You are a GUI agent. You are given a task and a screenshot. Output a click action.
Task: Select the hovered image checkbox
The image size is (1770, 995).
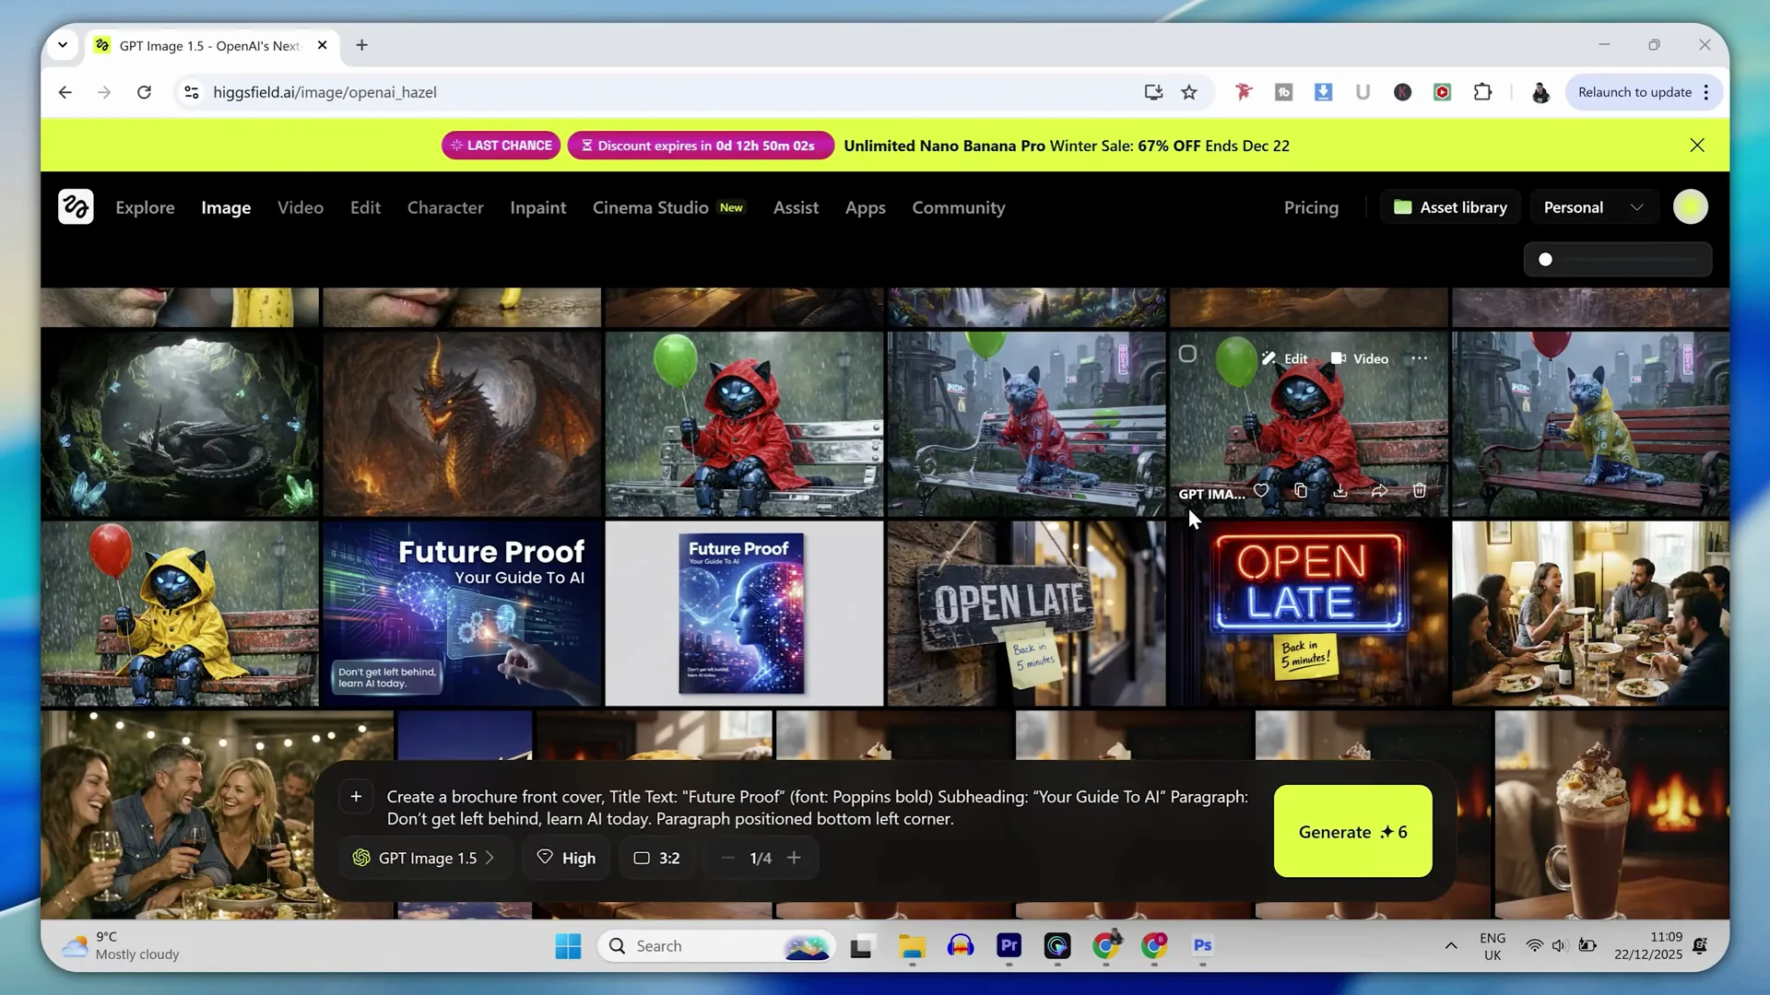click(x=1187, y=354)
